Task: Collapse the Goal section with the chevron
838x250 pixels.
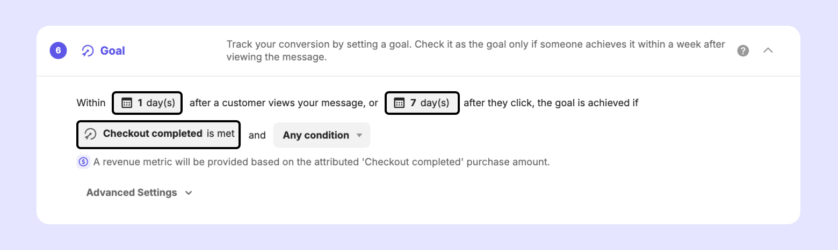Action: (768, 50)
